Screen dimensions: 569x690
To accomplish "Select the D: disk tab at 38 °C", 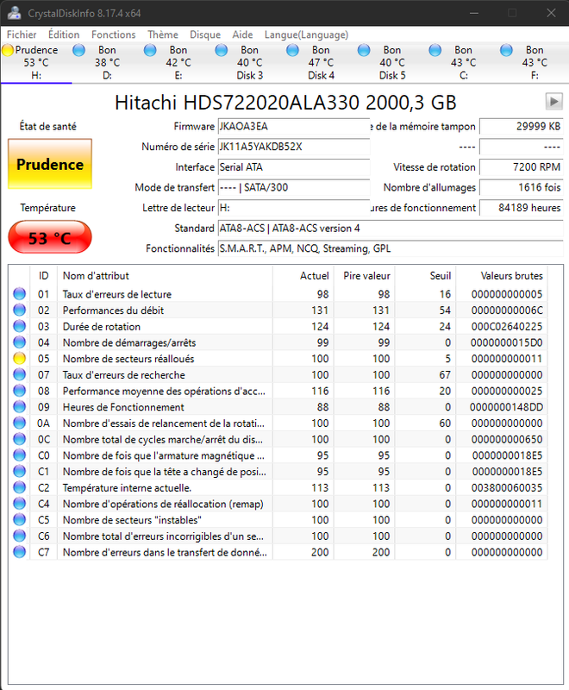I will click(x=107, y=62).
